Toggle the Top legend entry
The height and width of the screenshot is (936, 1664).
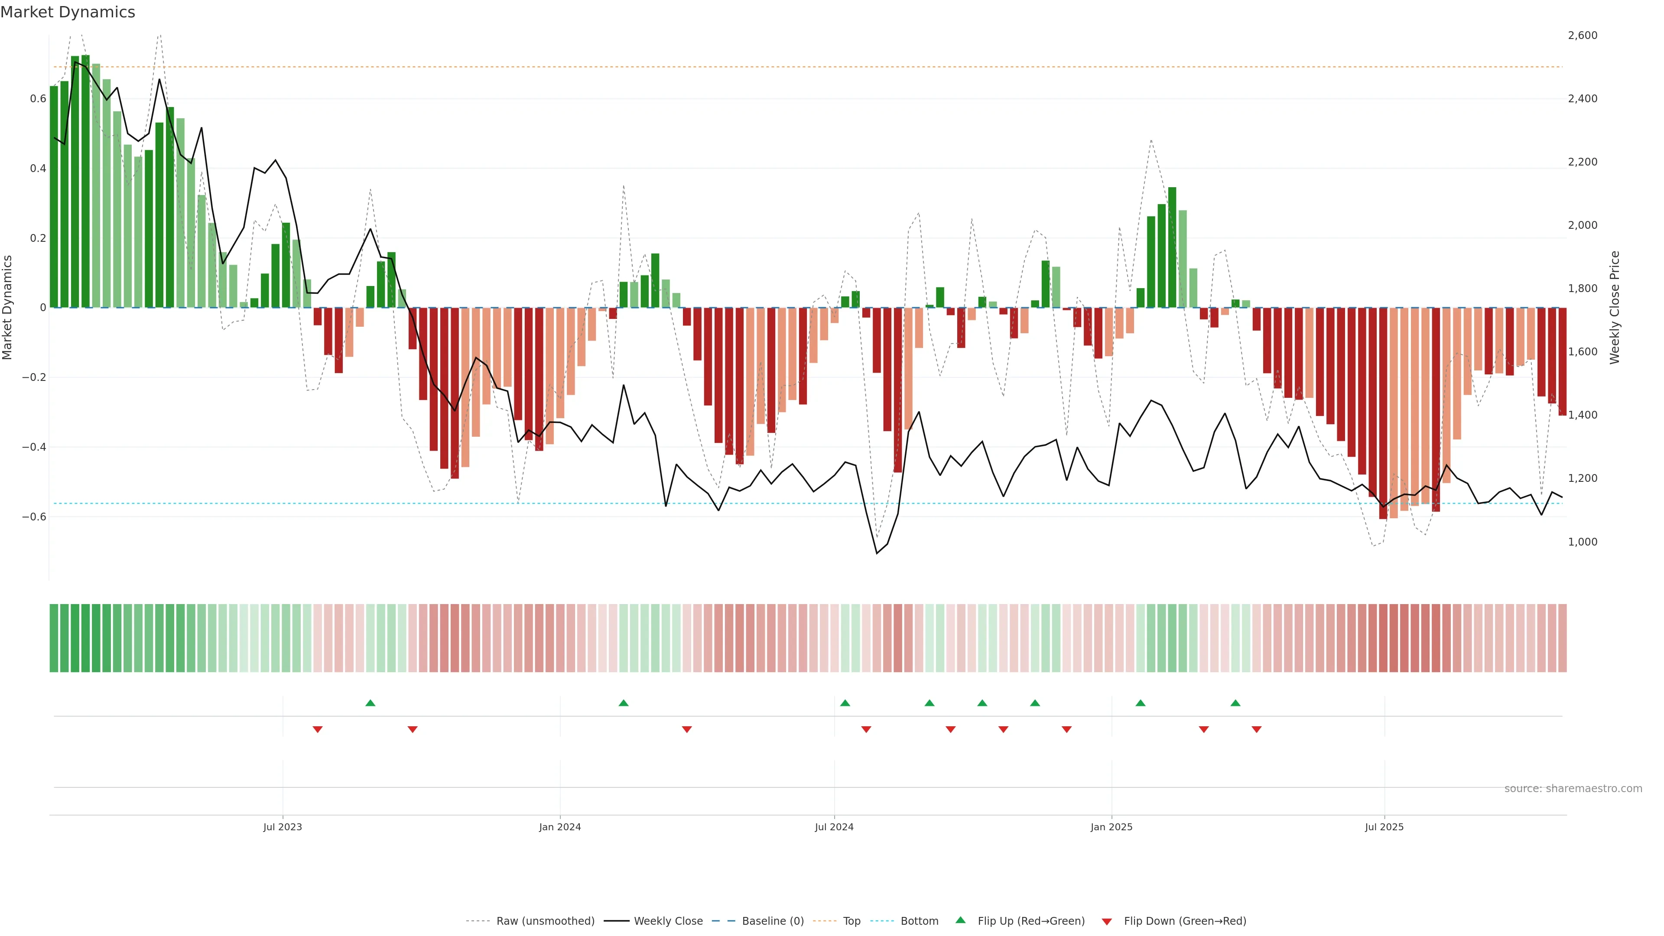[x=851, y=921]
